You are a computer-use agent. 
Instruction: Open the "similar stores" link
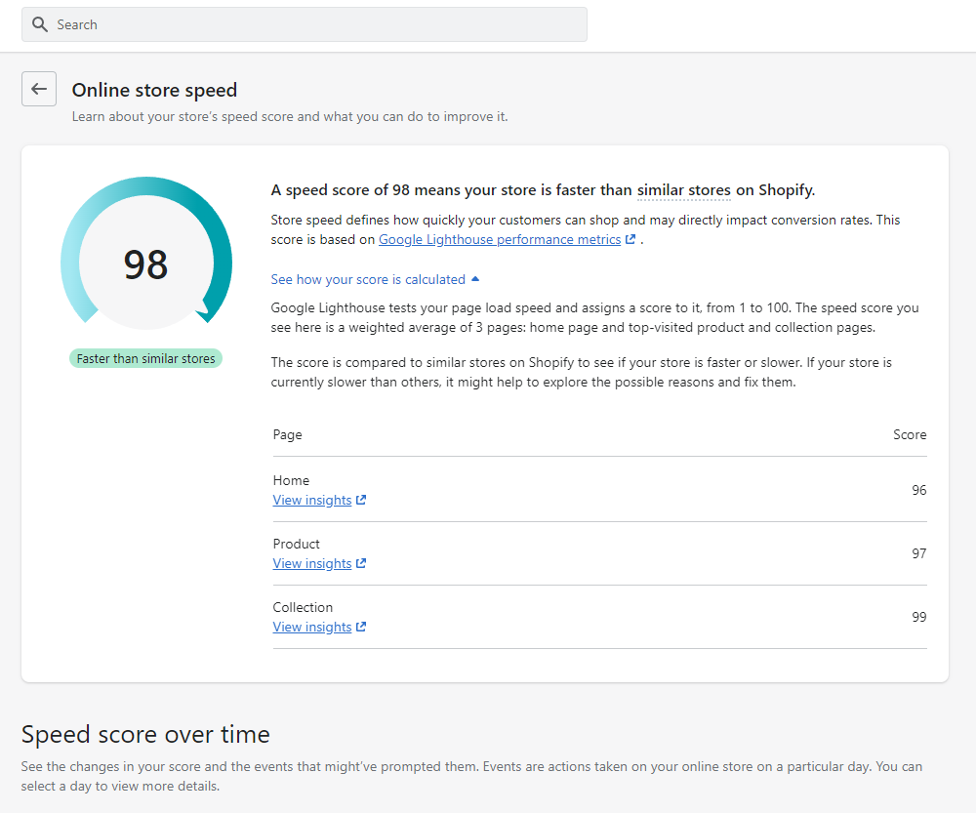(684, 189)
